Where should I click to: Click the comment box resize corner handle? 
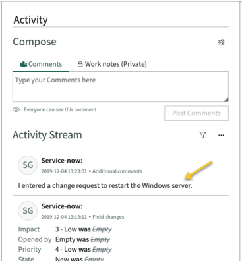click(x=226, y=100)
